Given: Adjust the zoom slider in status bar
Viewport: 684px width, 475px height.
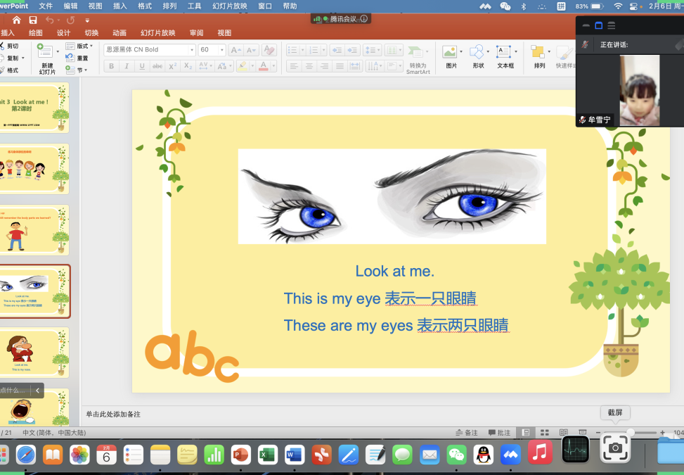Looking at the screenshot, I should tap(631, 432).
